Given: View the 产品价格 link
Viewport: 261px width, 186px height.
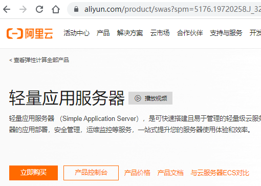Looking at the screenshot, I should point(137,173).
